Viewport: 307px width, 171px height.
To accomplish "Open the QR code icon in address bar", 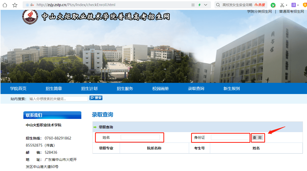I will pos(193,5).
